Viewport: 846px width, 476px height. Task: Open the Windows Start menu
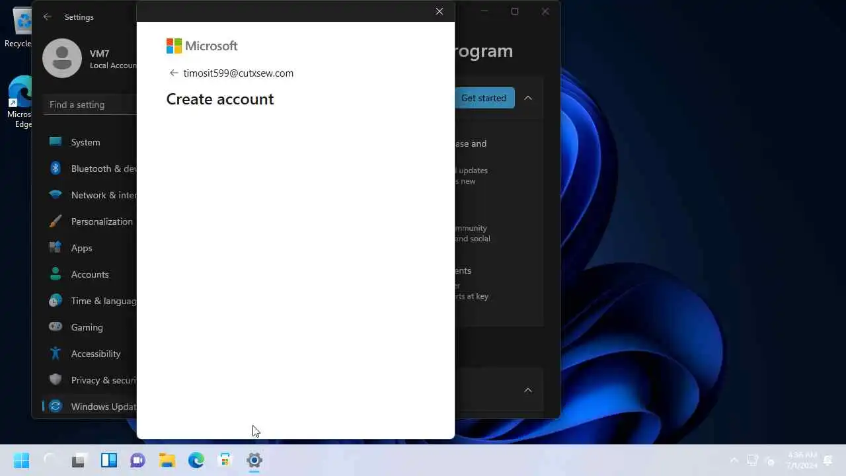pos(21,460)
